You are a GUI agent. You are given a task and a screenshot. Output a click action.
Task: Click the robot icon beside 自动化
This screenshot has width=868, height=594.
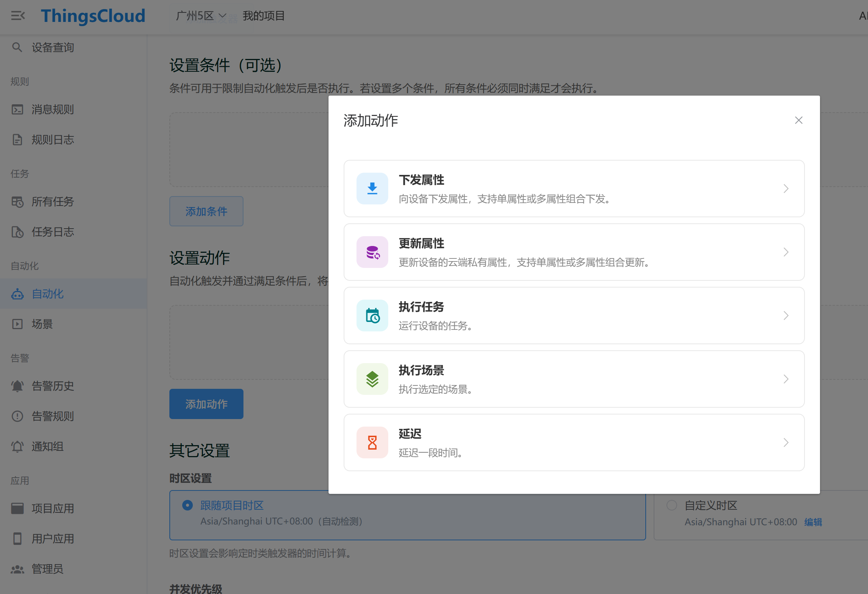tap(17, 294)
